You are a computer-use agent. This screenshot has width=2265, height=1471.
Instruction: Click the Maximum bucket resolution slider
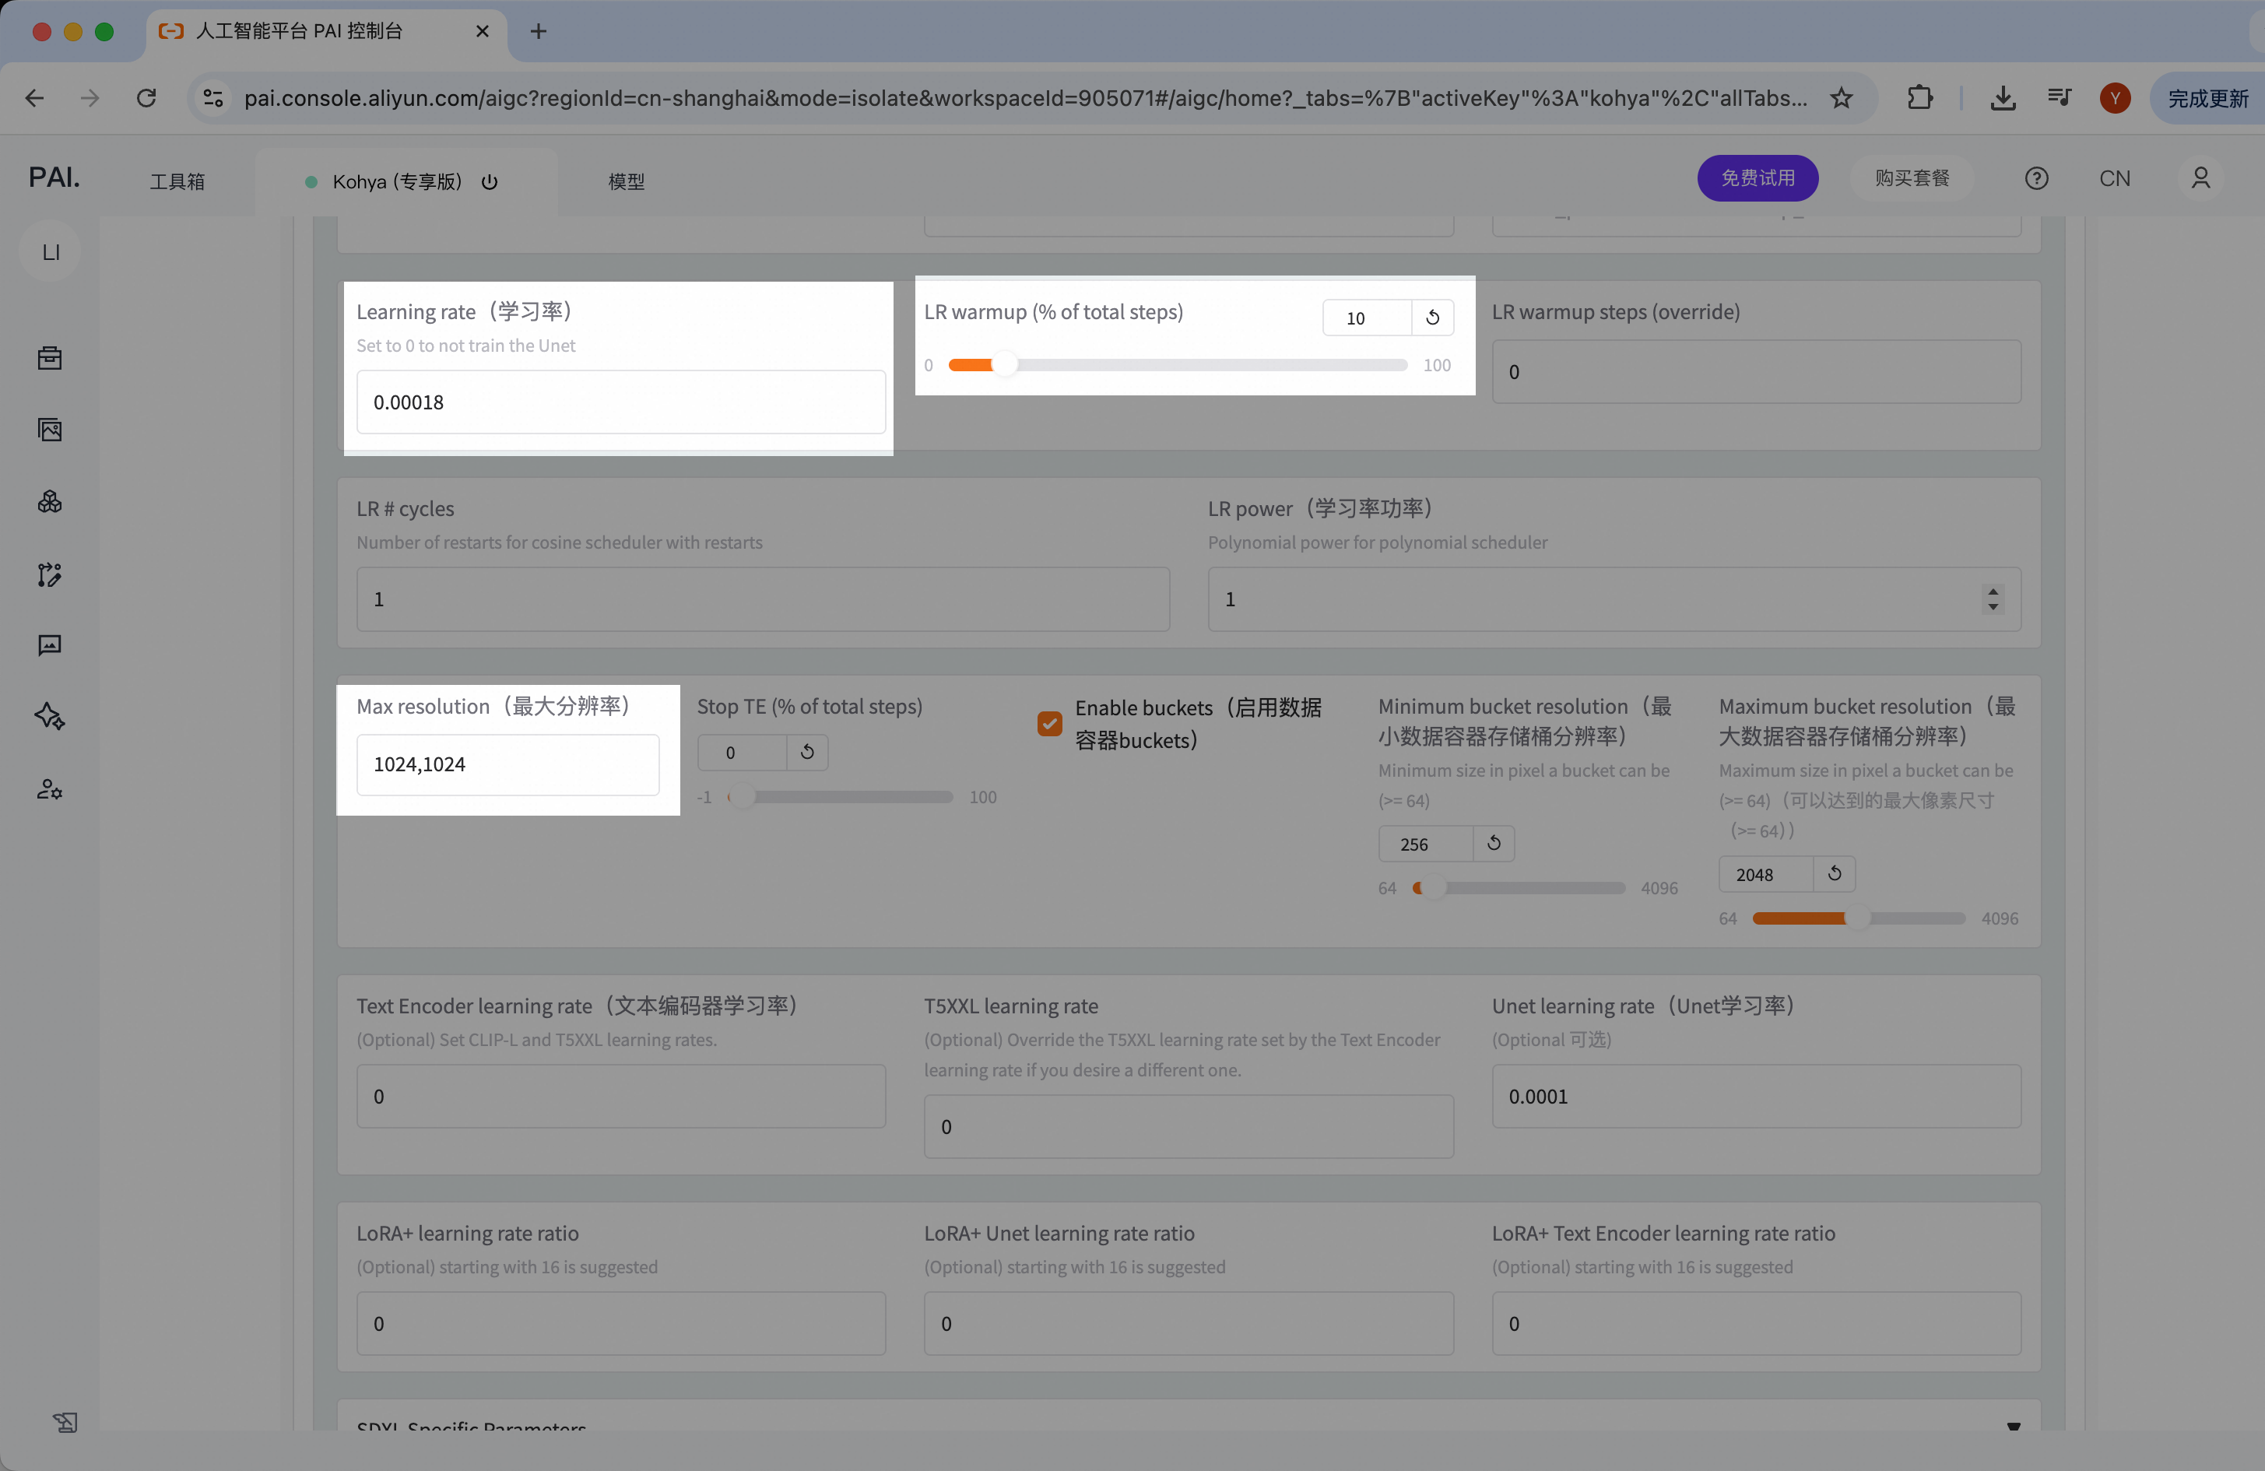[x=1858, y=918]
